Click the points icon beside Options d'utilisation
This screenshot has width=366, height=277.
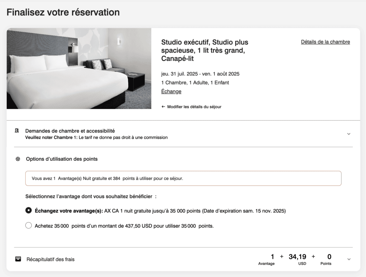(18, 159)
